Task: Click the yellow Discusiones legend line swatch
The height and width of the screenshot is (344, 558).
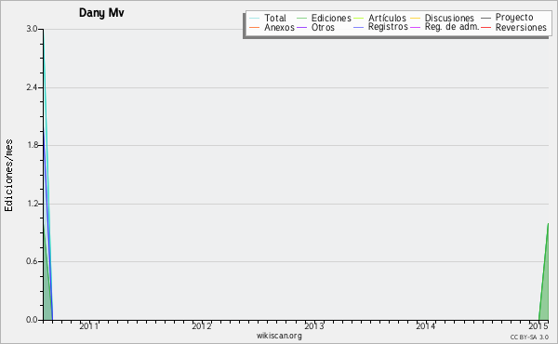Action: [x=416, y=19]
